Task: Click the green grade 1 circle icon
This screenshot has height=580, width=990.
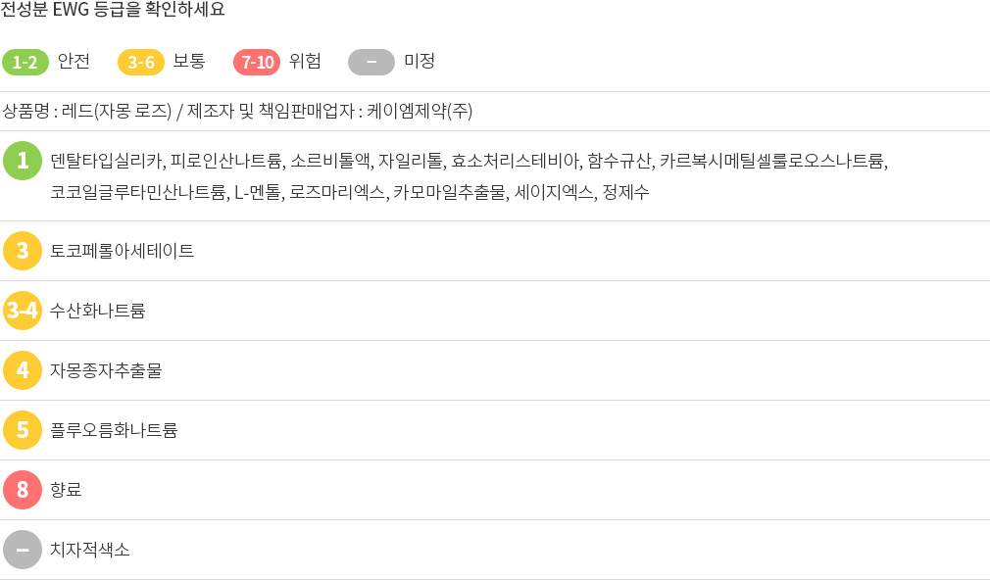Action: (x=23, y=161)
